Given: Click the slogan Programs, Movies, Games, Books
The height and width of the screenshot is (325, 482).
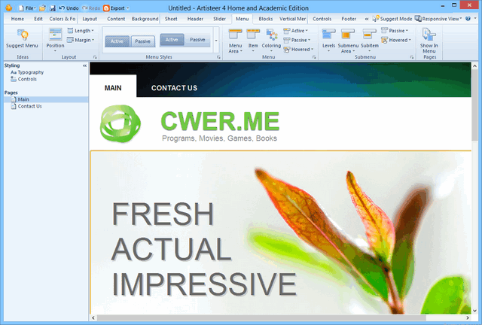Looking at the screenshot, I should click(219, 138).
